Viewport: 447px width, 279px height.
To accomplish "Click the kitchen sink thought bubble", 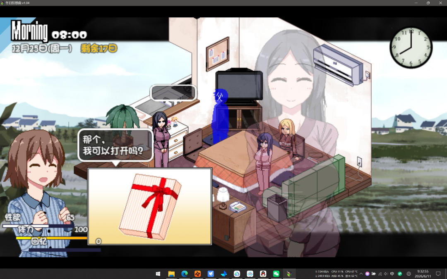I will tap(173, 93).
